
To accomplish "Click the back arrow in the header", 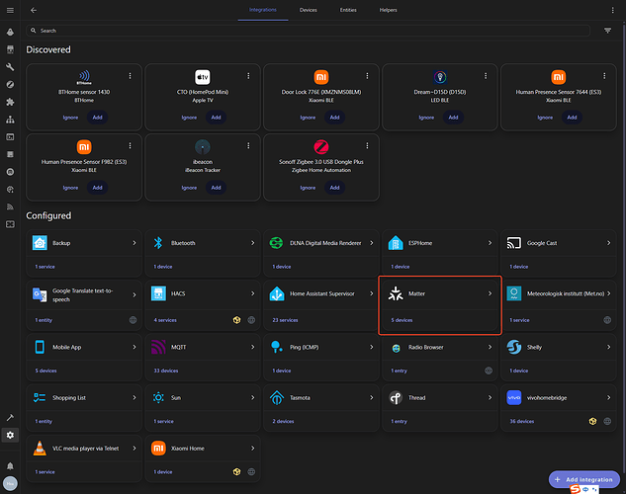I will point(34,10).
